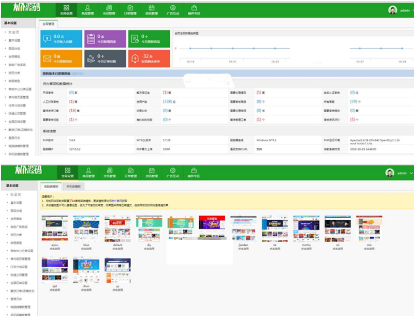This screenshot has width=414, height=320.
Task: Open 插件专区 icon in the lower panel's header
Action: pos(194,171)
